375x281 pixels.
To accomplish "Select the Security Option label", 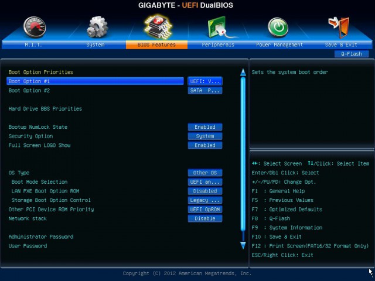I will coord(30,136).
